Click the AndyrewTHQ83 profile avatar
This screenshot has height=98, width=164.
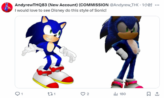(x=7, y=8)
